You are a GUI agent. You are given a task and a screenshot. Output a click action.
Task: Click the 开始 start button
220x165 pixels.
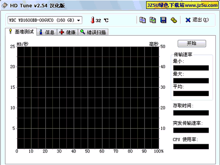[192, 44]
